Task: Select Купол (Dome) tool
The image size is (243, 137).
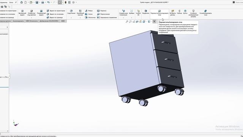Action: pyautogui.click(x=185, y=12)
